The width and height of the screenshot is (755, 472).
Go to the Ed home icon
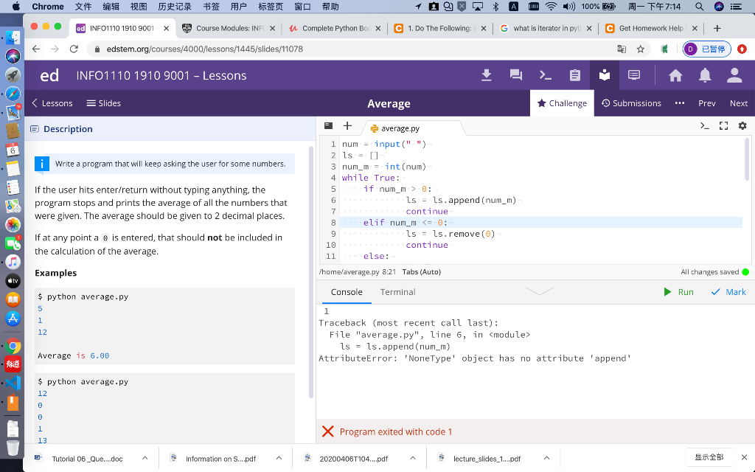[x=675, y=75]
